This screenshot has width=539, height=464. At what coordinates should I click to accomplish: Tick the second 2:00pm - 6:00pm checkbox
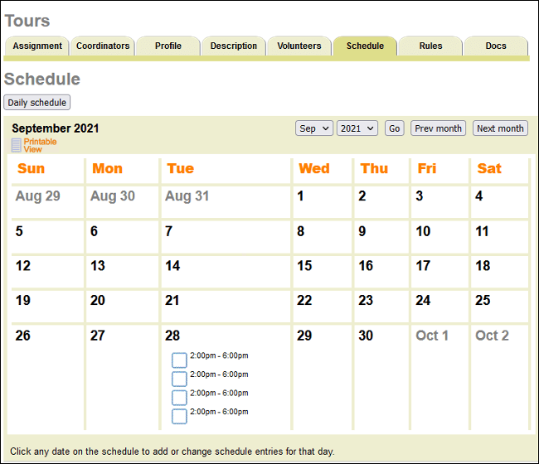(179, 379)
